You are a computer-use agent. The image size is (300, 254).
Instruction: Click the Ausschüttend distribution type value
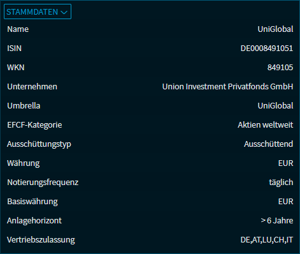268,144
